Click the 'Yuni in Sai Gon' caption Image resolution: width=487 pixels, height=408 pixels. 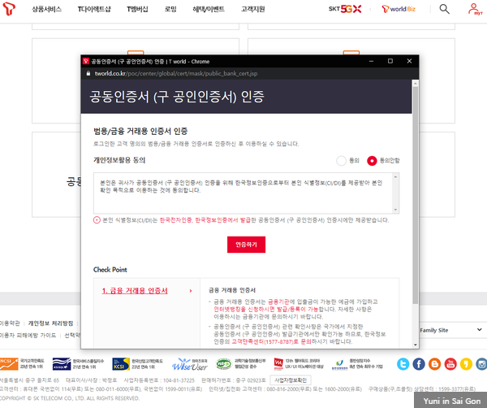pyautogui.click(x=452, y=401)
